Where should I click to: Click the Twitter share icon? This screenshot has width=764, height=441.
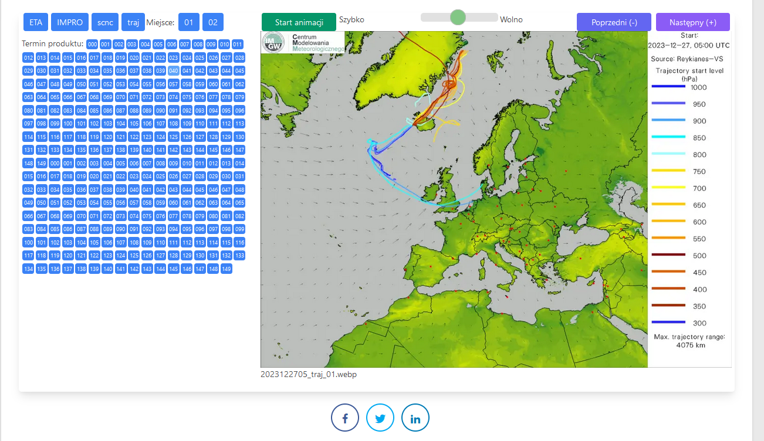(380, 418)
